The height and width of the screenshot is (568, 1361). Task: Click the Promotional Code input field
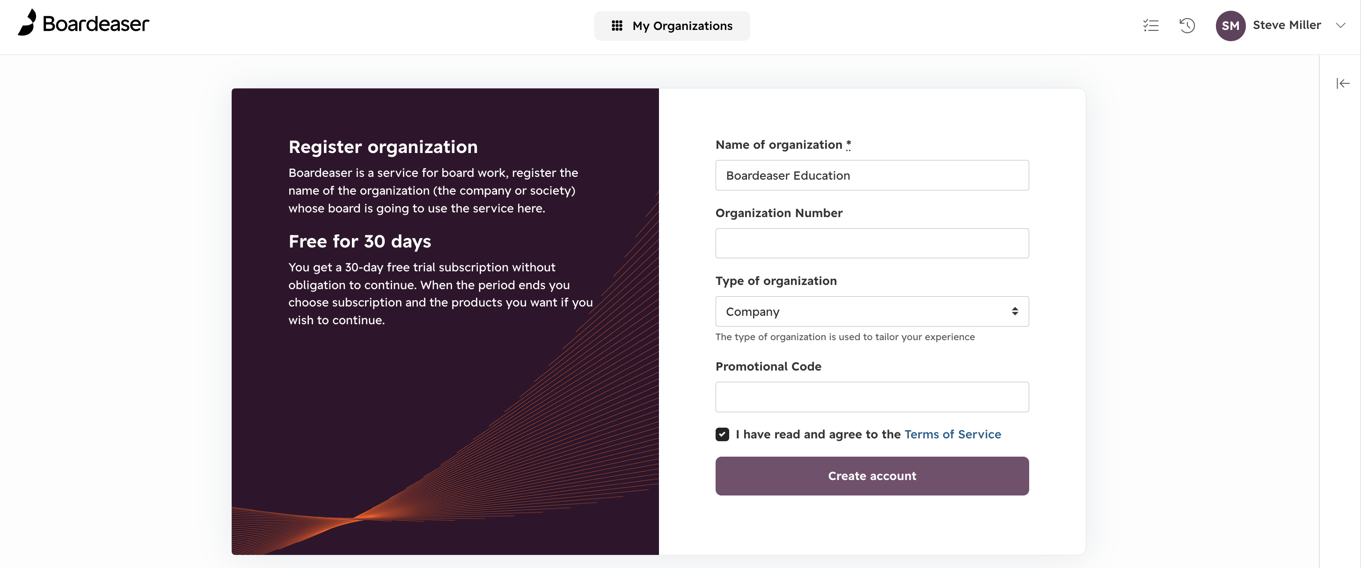(x=872, y=397)
